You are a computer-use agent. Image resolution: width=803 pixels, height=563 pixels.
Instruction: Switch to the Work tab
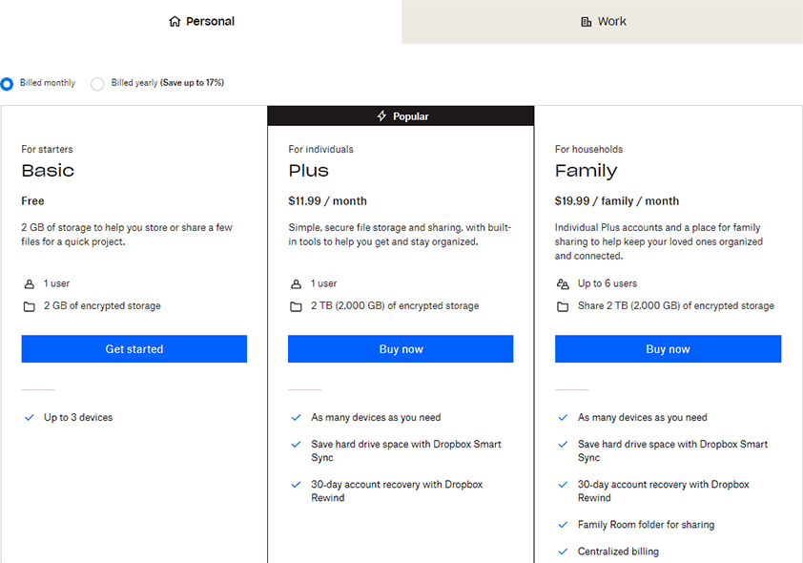coord(603,21)
